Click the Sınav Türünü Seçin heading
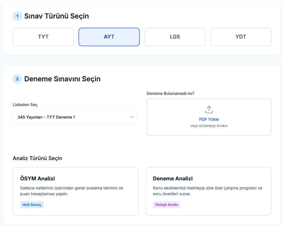283x226 pixels. click(x=56, y=16)
